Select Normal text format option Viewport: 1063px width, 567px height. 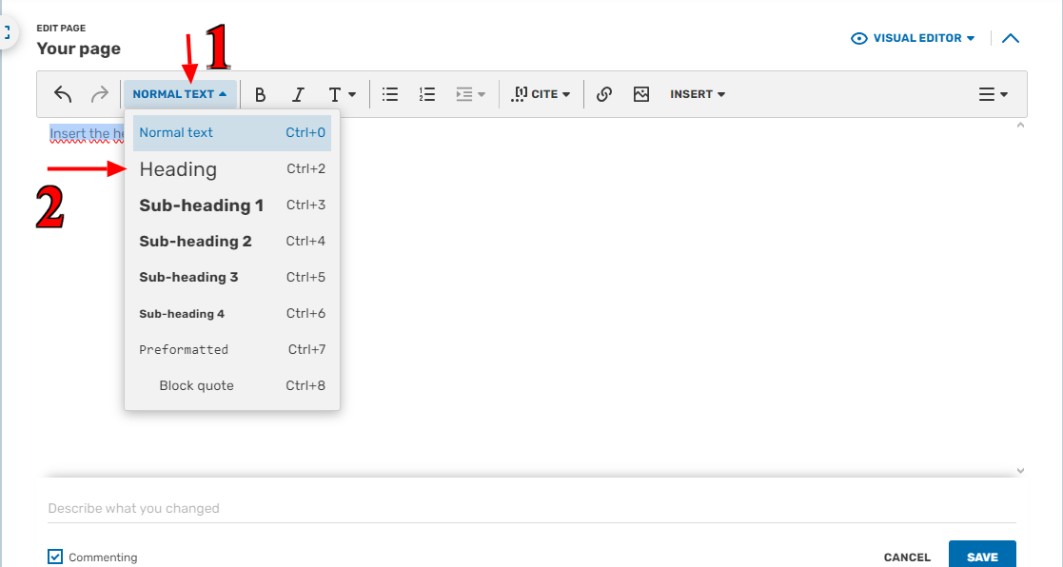(x=232, y=133)
